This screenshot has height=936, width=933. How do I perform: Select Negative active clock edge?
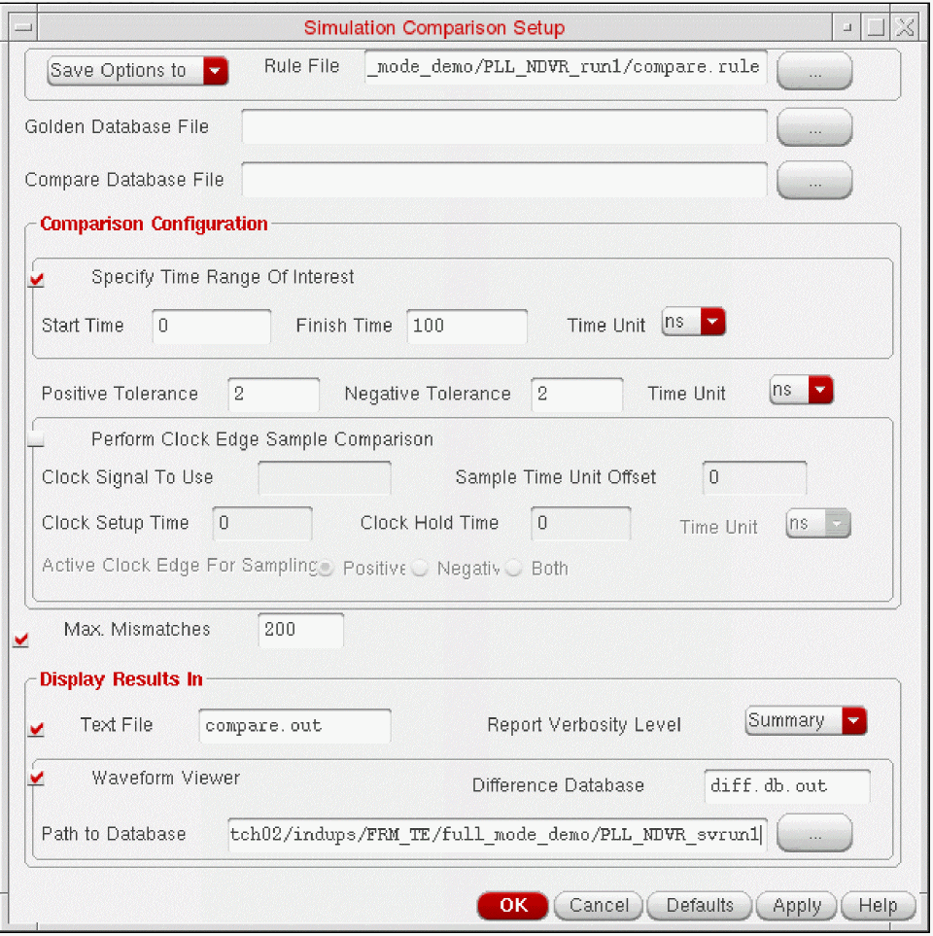[x=420, y=569]
